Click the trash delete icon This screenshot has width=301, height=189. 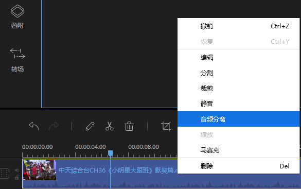(129, 126)
